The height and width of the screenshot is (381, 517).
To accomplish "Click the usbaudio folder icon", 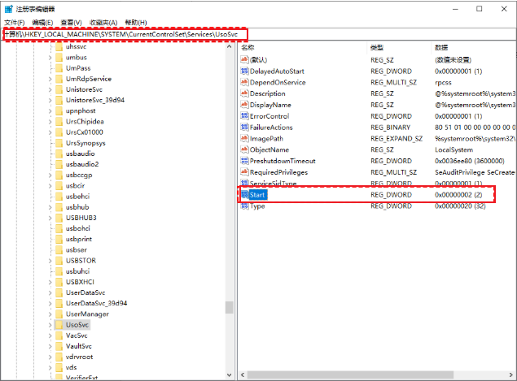I will pos(59,154).
